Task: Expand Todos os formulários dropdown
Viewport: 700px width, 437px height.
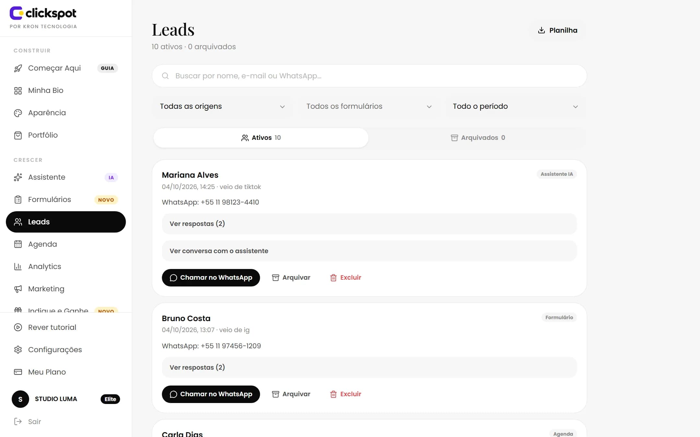Action: point(369,106)
